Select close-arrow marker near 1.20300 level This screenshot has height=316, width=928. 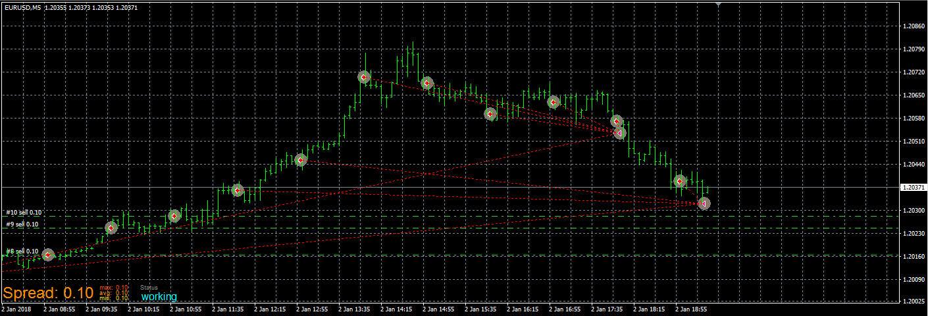(704, 203)
